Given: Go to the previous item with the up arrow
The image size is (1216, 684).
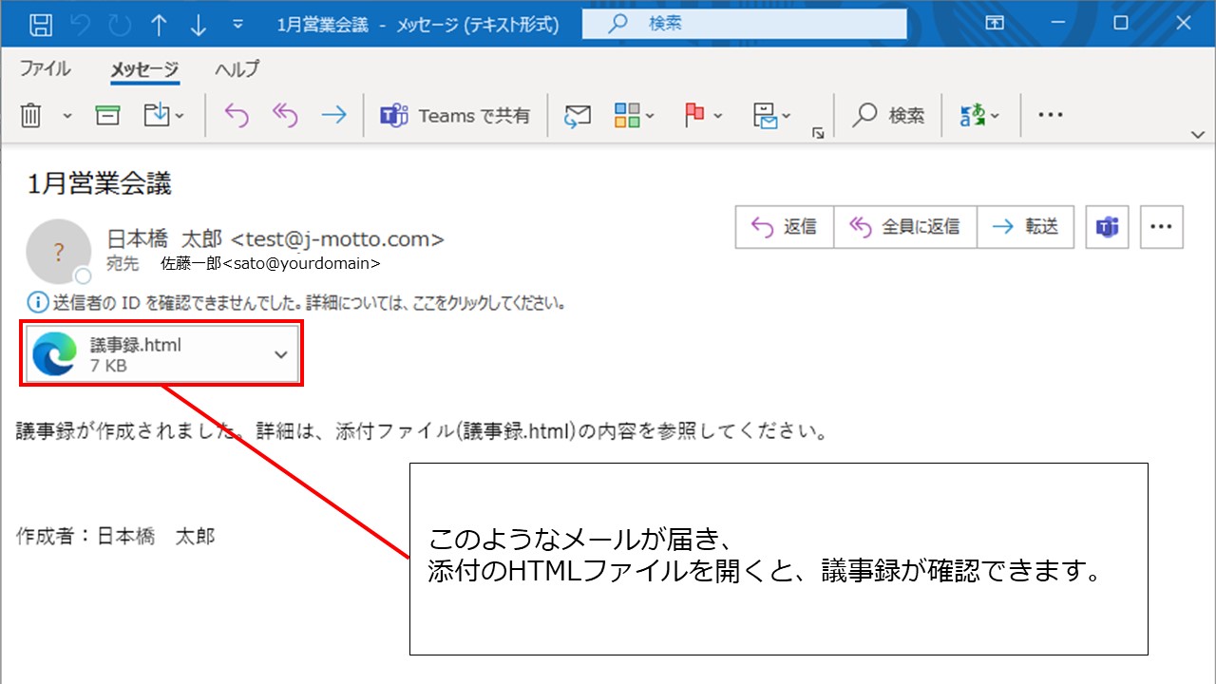Looking at the screenshot, I should click(159, 25).
